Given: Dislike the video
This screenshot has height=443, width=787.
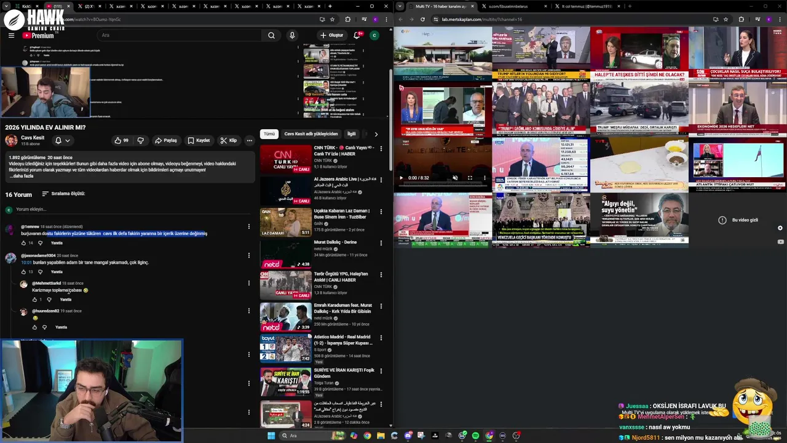Looking at the screenshot, I should (140, 140).
